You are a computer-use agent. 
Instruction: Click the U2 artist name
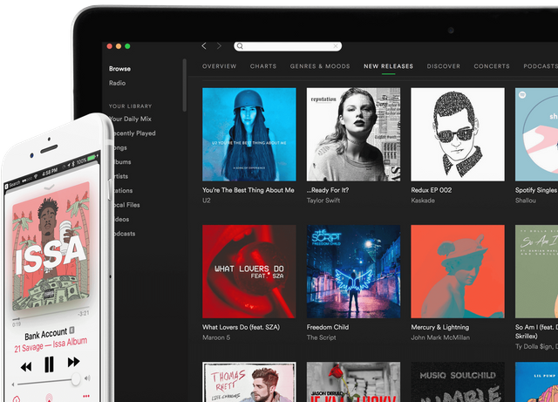pos(207,201)
